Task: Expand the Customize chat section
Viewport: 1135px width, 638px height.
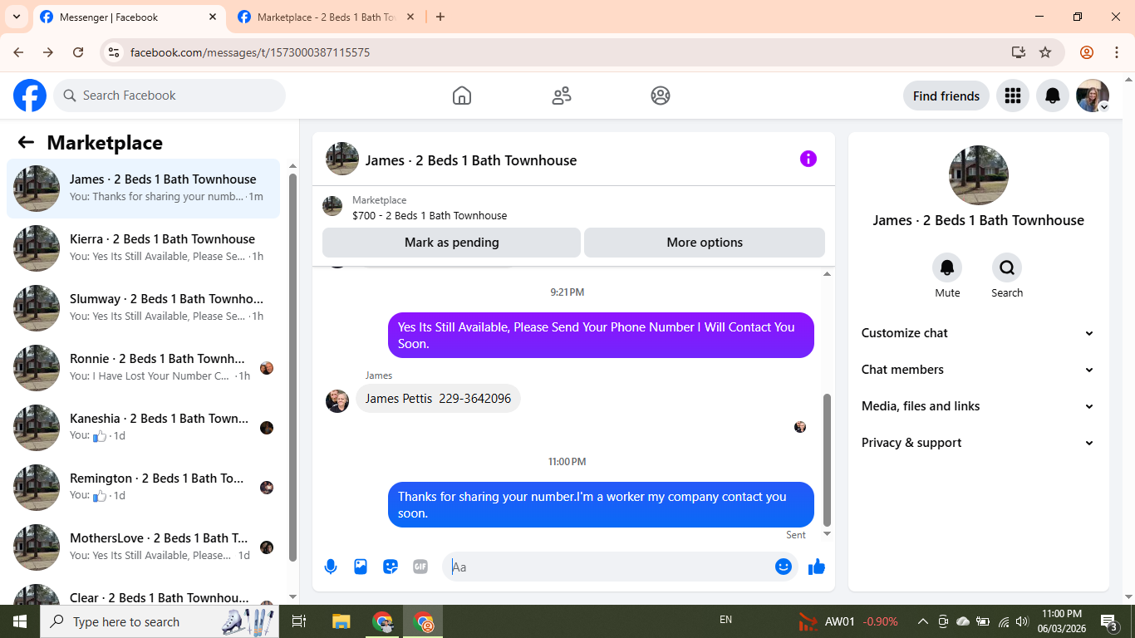Action: [978, 333]
